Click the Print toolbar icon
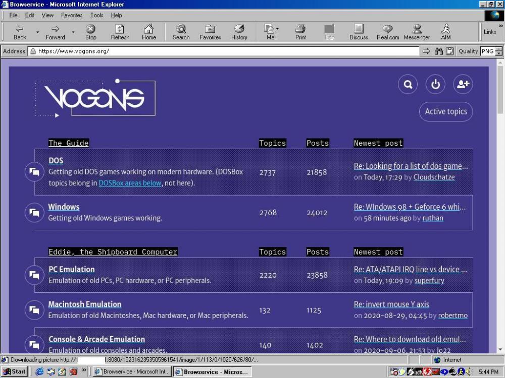 (x=300, y=32)
